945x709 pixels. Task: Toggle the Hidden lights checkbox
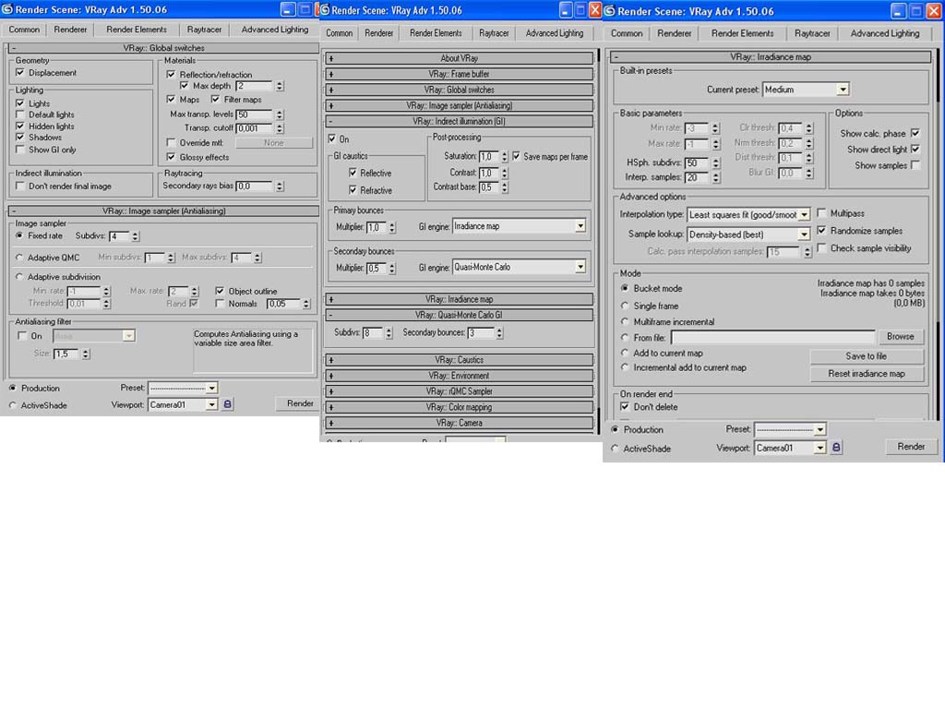tap(20, 126)
